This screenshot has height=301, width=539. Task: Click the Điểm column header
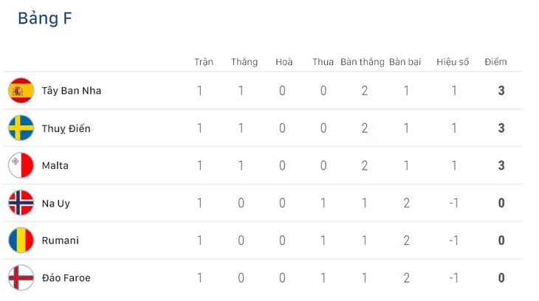coord(495,62)
